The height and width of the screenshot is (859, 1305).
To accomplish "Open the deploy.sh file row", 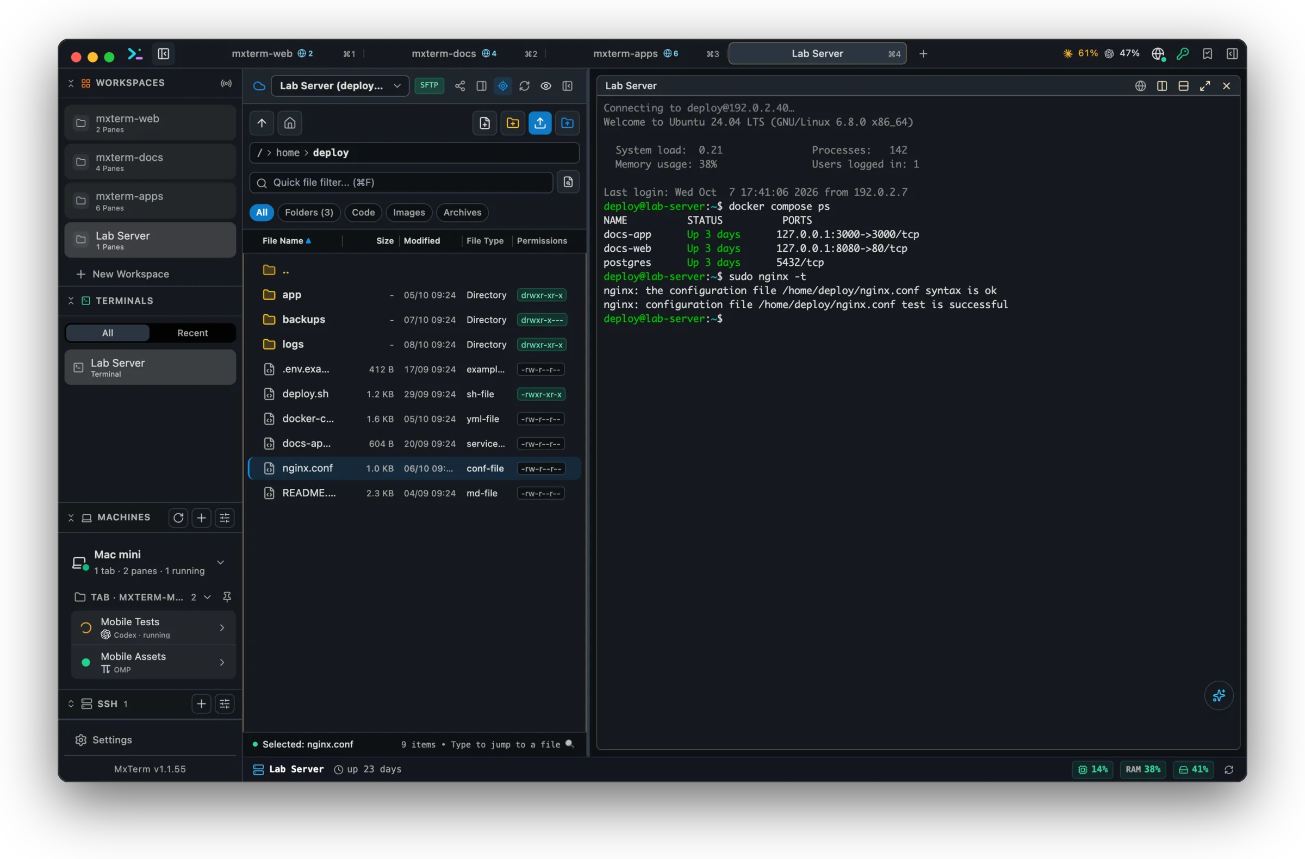I will pyautogui.click(x=414, y=394).
